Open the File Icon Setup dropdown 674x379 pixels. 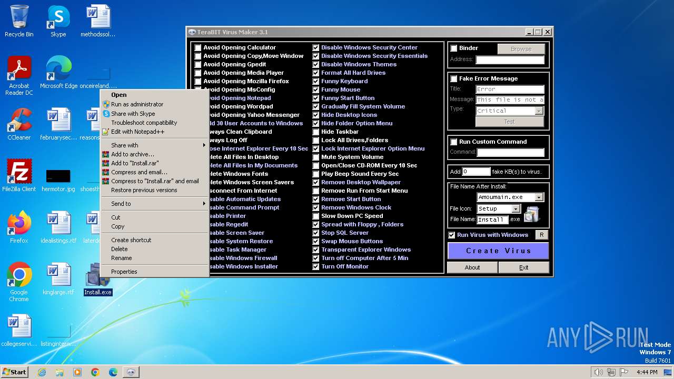tap(516, 209)
